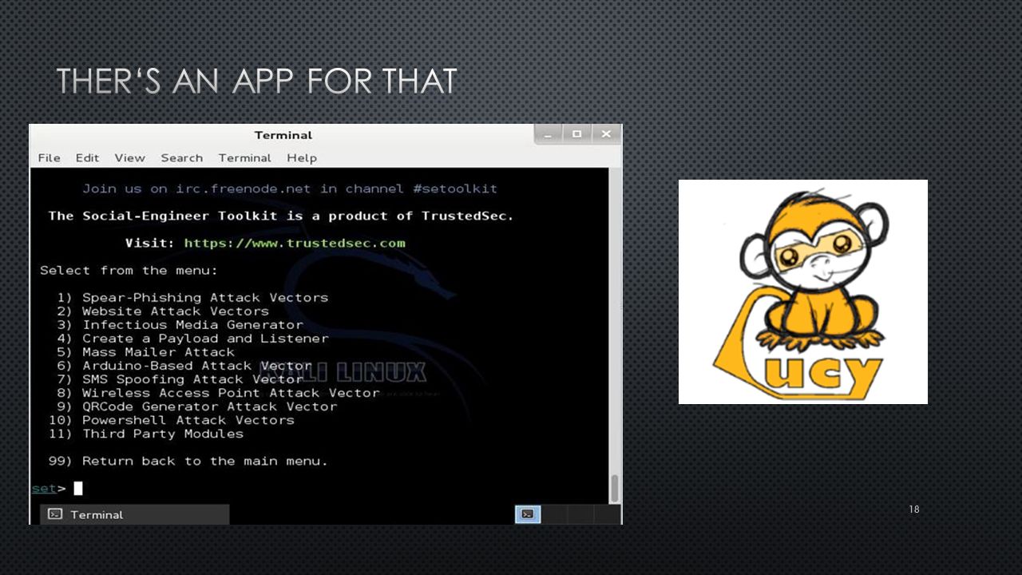Click 'Mass Mailer Attack' line

tap(146, 351)
